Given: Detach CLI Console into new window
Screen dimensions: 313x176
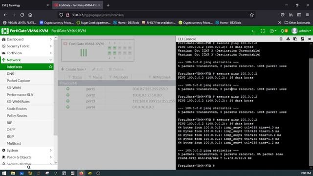Looking at the screenshot, I should click(x=302, y=39).
